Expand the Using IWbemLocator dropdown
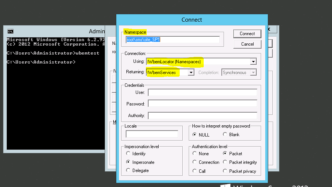The height and width of the screenshot is (187, 332). [254, 62]
